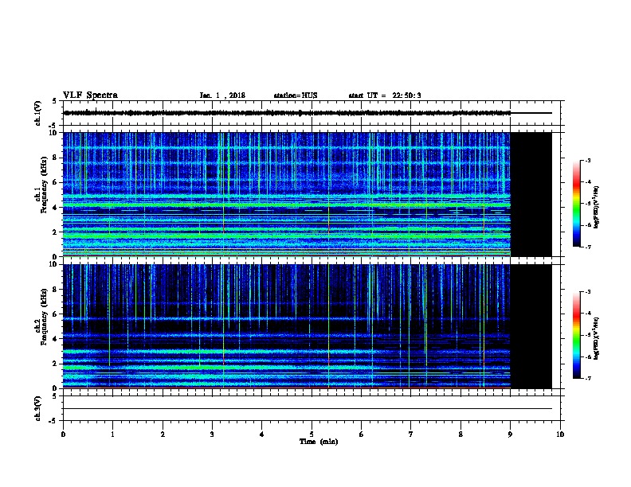This screenshot has width=631, height=487.
Task: Click the "8" kHz tick on ch.2 frequency axis
Action: pos(55,290)
